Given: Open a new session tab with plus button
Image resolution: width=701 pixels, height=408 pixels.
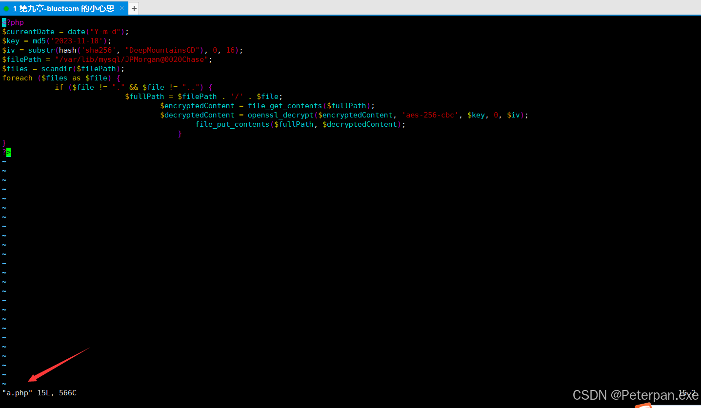Looking at the screenshot, I should point(134,8).
